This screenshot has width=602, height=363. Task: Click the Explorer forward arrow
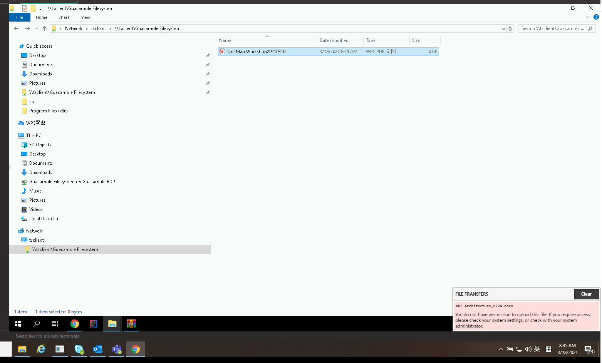click(27, 28)
